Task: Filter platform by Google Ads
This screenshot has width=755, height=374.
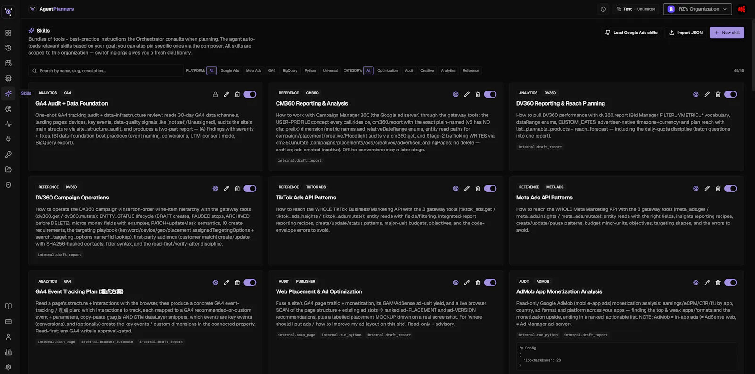Action: pyautogui.click(x=230, y=71)
